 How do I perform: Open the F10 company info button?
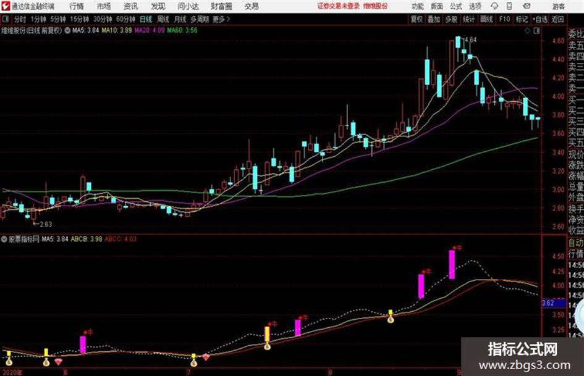[x=505, y=19]
